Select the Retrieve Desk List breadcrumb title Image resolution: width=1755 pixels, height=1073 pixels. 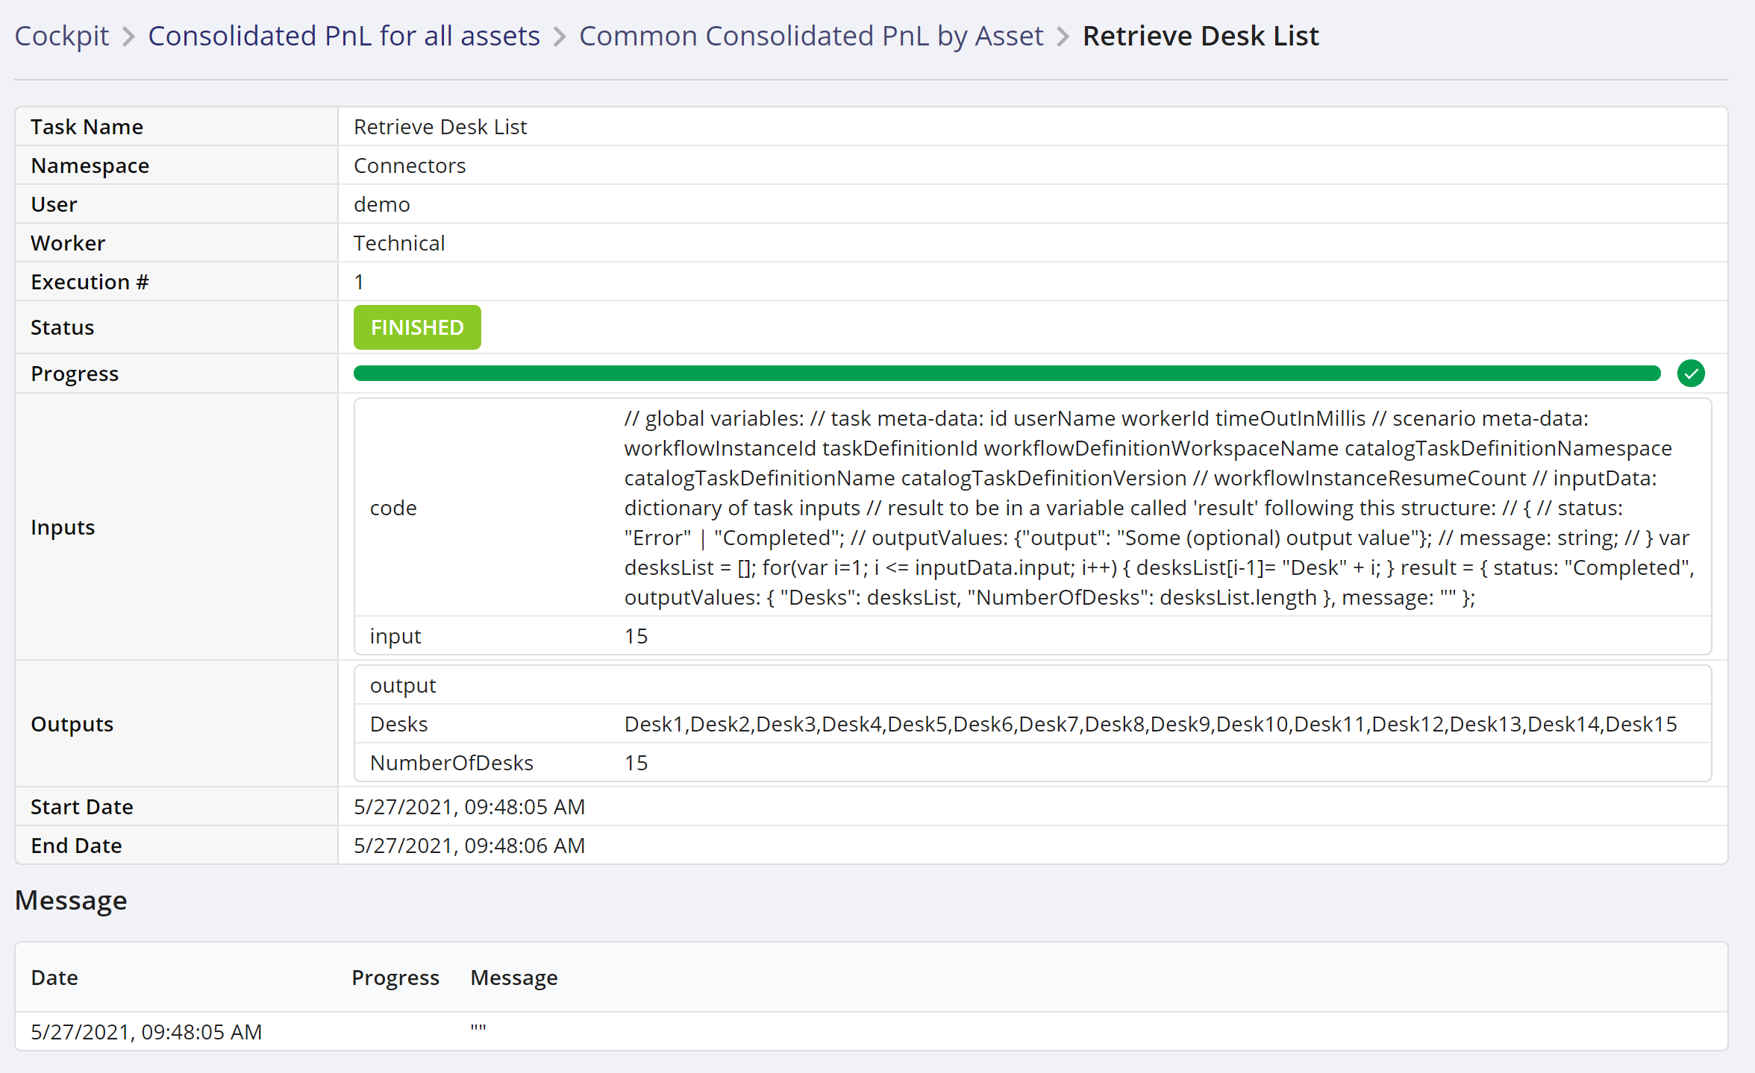coord(1201,36)
